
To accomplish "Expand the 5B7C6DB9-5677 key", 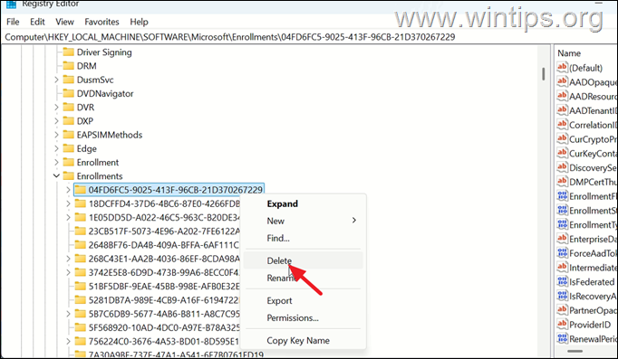I will coord(68,314).
